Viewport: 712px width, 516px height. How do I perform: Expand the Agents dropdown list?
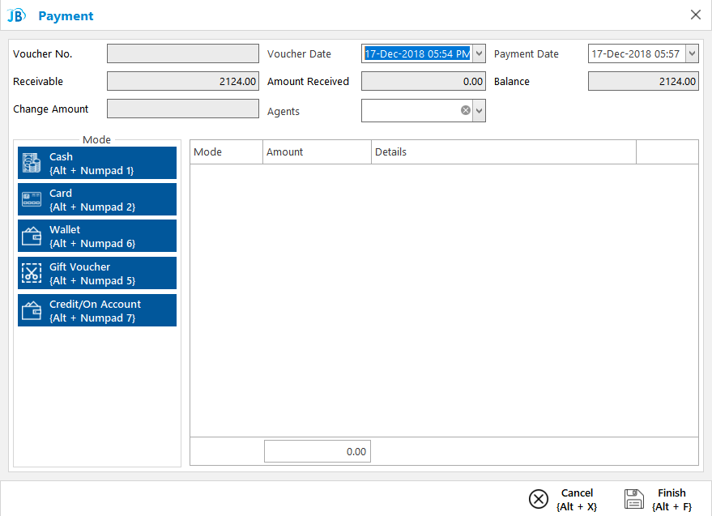(x=479, y=110)
